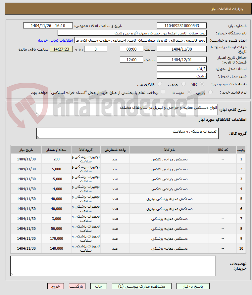Image resolution: width=252 pixels, height=295 pixels.
Task: Click quantity 5,000 in row 2
Action: [57, 169]
